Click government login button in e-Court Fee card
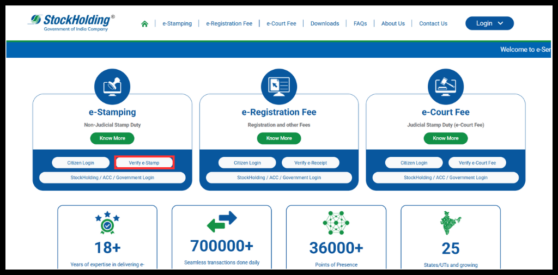Viewport: 558px width, 275px height. [x=446, y=178]
